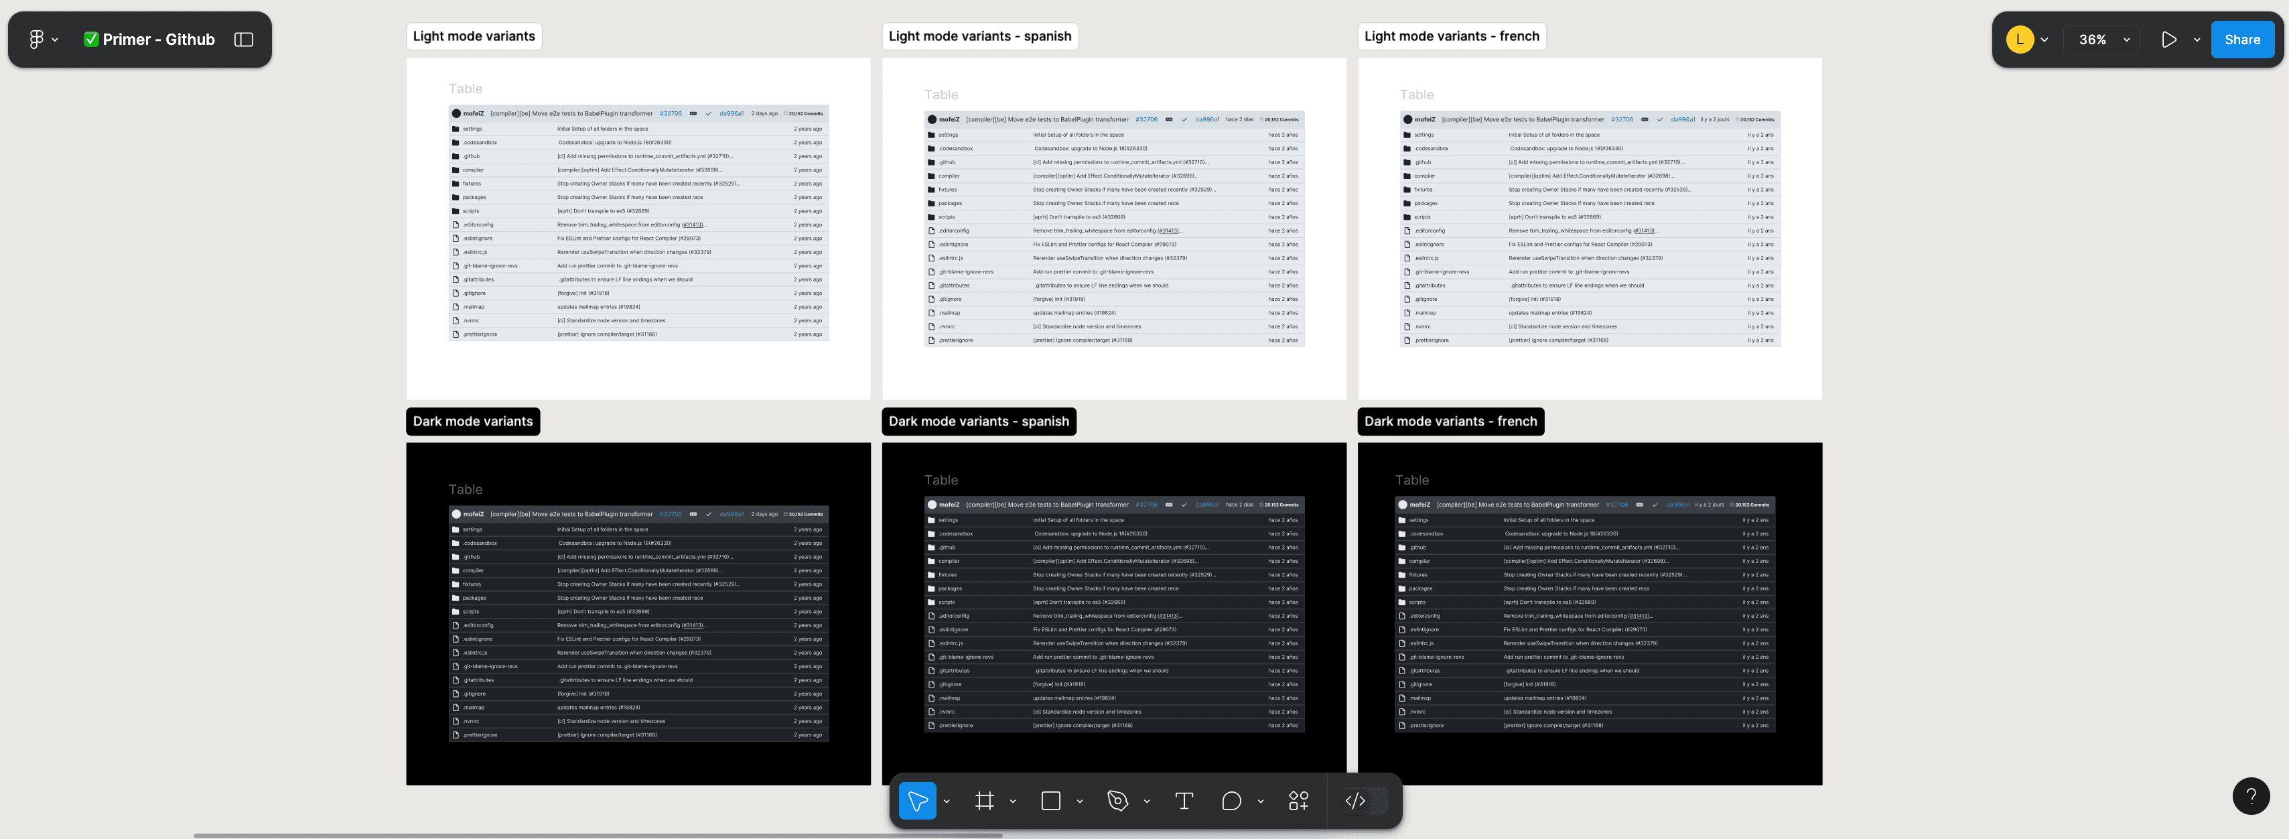Click the da996a1 commit hash in Light mode variants table
Viewport: 2289px width, 839px height.
pyautogui.click(x=732, y=114)
